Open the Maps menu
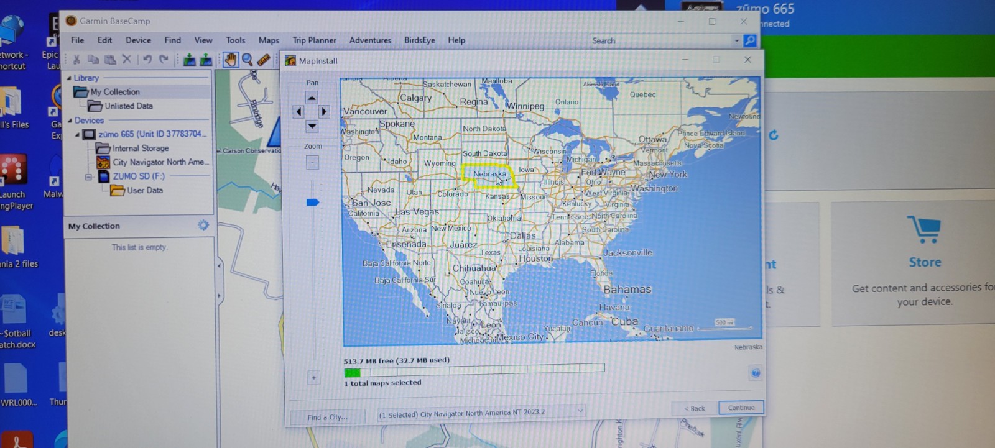 [269, 40]
